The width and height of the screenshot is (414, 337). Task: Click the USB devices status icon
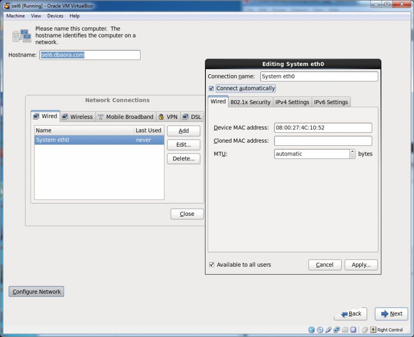click(328, 330)
